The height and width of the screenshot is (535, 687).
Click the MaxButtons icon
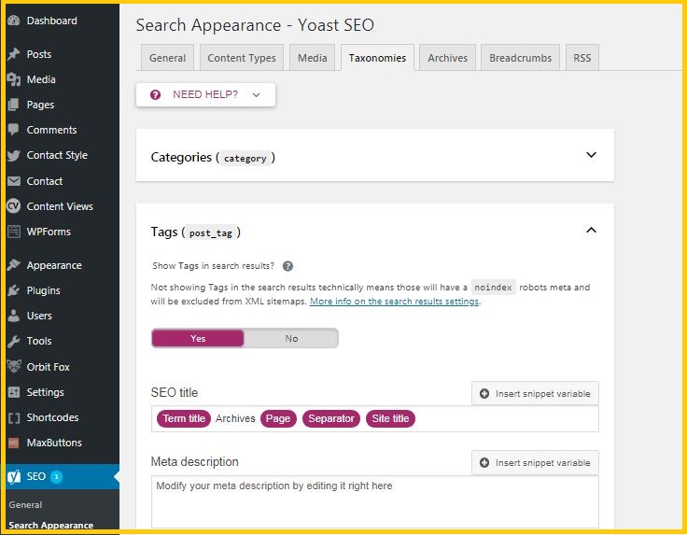(14, 443)
